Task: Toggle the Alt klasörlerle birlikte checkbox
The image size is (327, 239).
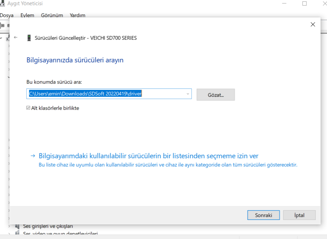Action: click(28, 108)
